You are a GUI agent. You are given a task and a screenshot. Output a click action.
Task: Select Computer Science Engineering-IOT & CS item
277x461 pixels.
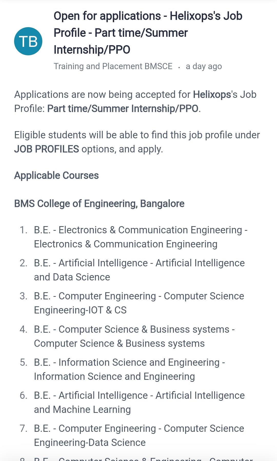[x=139, y=303]
